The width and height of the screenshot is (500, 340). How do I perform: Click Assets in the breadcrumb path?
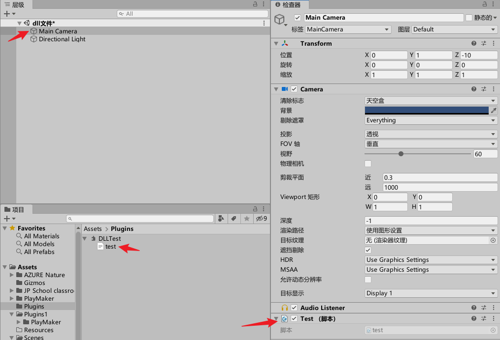[x=93, y=228]
